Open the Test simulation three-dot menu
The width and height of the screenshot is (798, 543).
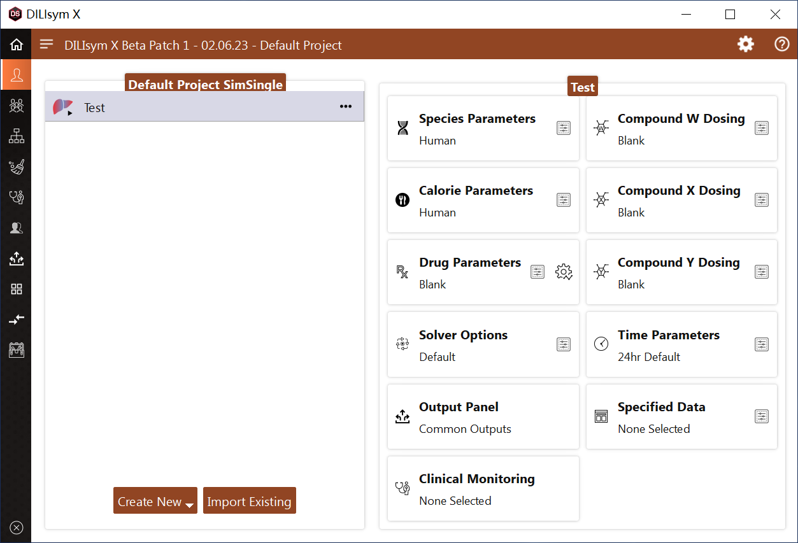click(x=346, y=107)
